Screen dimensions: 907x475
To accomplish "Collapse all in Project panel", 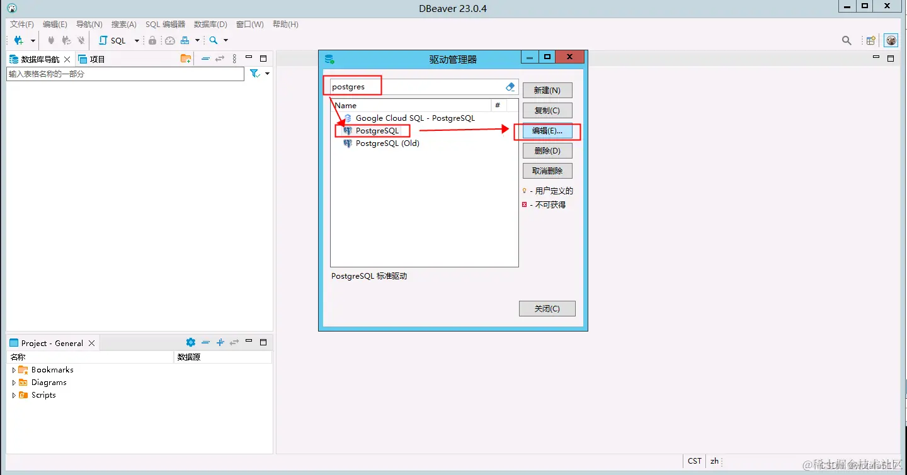I will (205, 342).
